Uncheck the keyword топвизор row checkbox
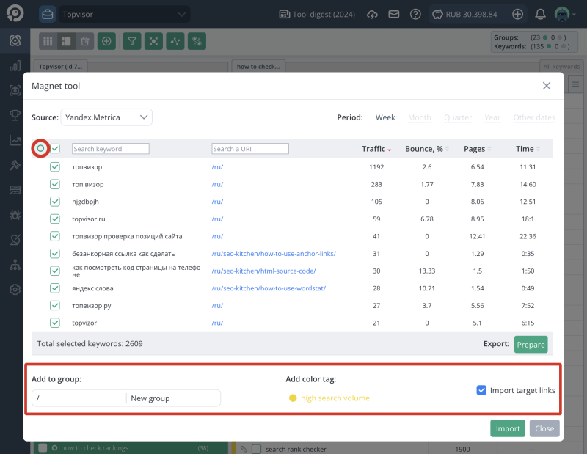The image size is (587, 454). tap(55, 166)
